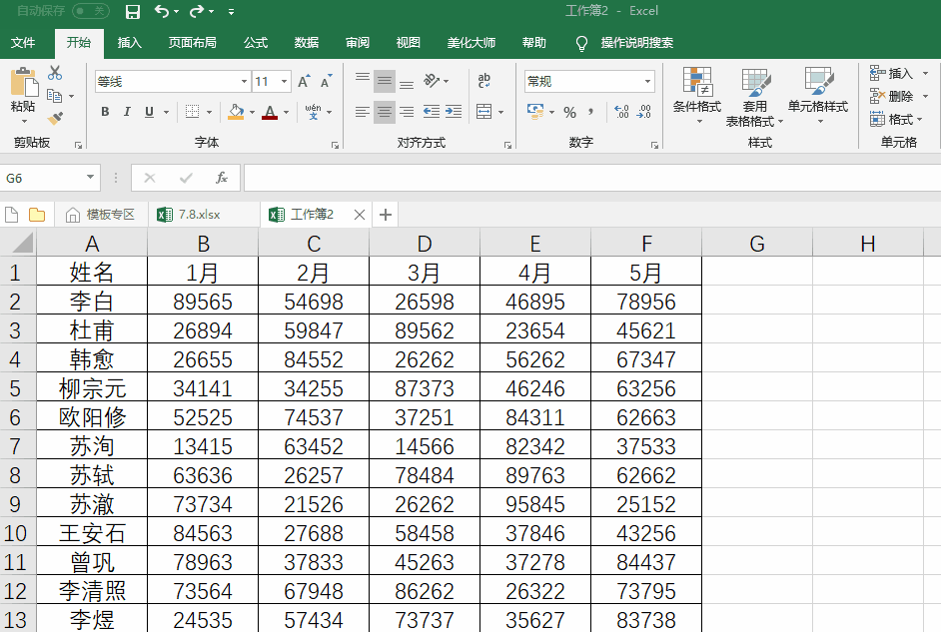This screenshot has width=941, height=632.
Task: Click the Delete cells (删除) button
Action: pyautogui.click(x=892, y=96)
